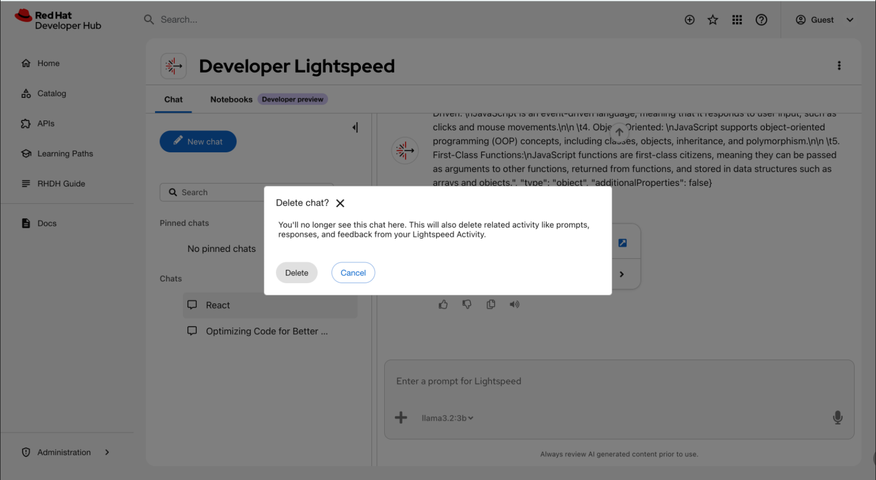Screen dimensions: 876x480
Task: Open the Guest profile dropdown
Action: [x=824, y=20]
